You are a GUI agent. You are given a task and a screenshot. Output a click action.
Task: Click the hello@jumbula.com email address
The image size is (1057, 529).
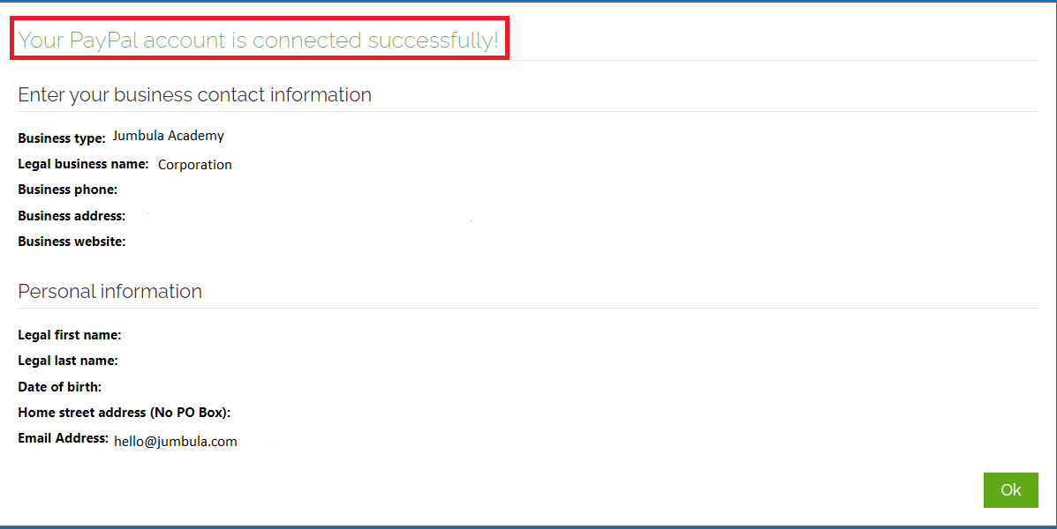(175, 442)
